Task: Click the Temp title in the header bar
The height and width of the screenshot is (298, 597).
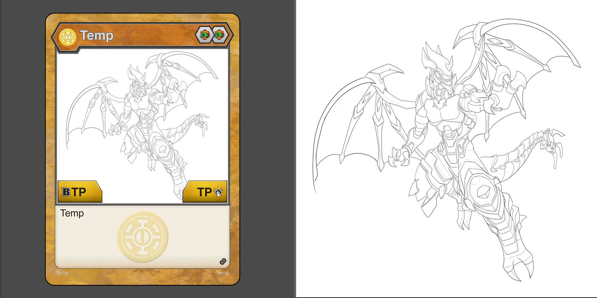Action: [x=96, y=35]
